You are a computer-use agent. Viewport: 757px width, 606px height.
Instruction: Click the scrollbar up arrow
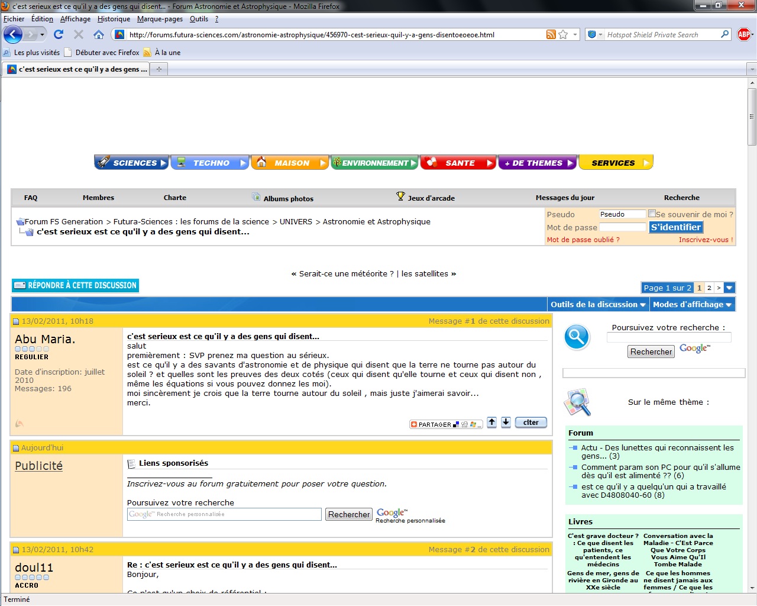pos(752,83)
